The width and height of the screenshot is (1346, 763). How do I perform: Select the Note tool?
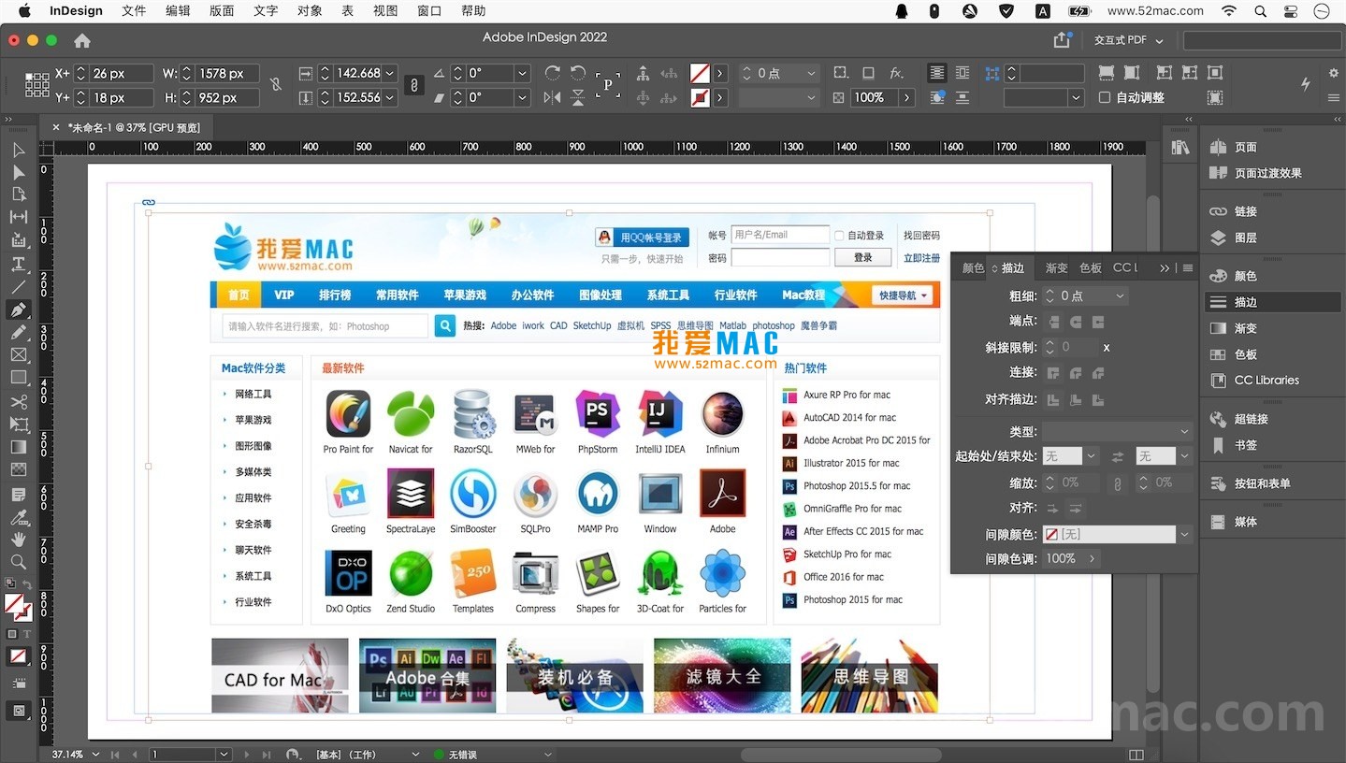pyautogui.click(x=18, y=495)
